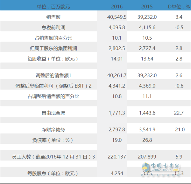Click the 负债率 26.8 value
This screenshot has height=184, width=191.
[147, 140]
